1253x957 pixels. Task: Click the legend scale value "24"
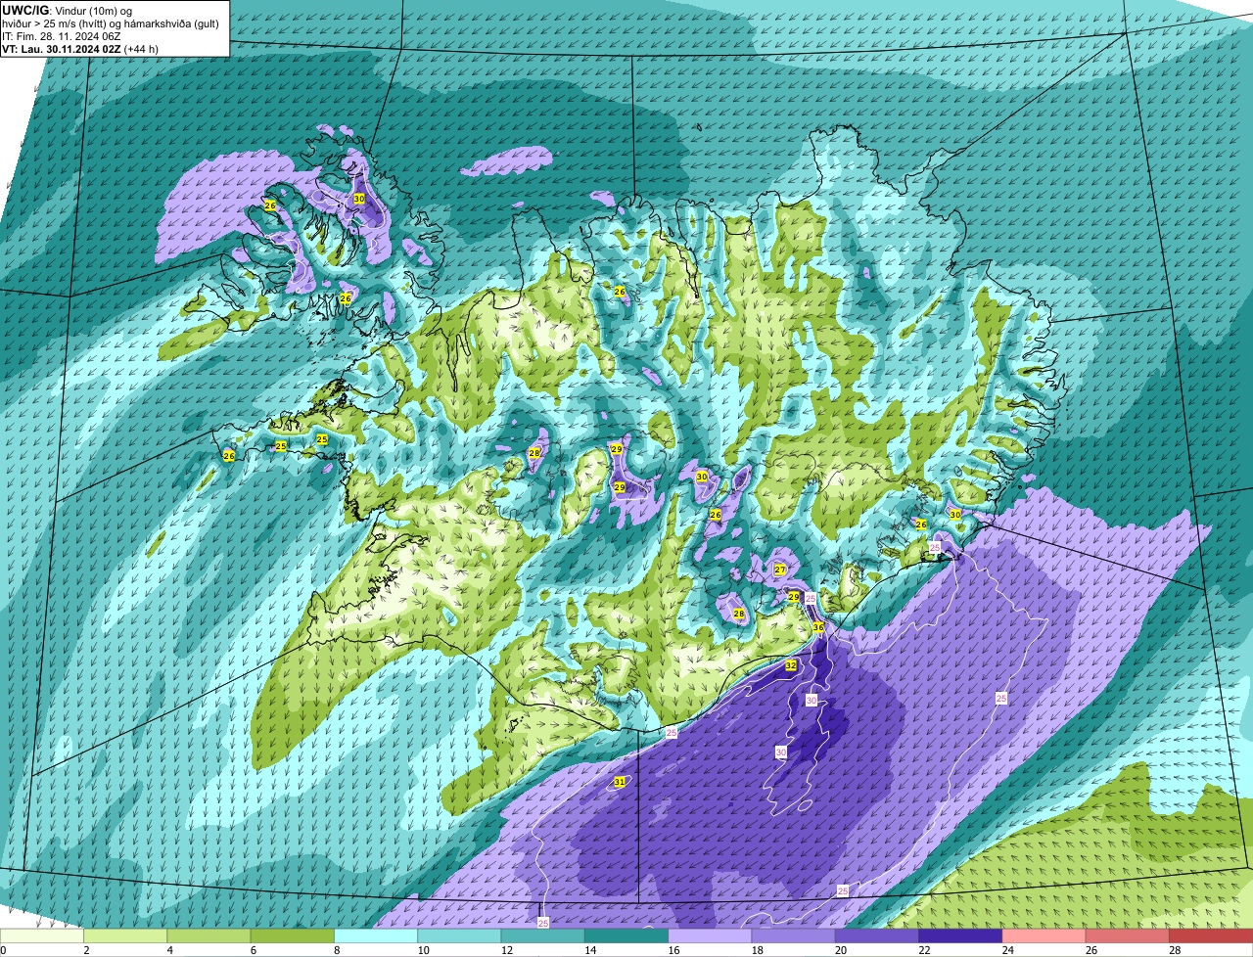[x=1006, y=950]
